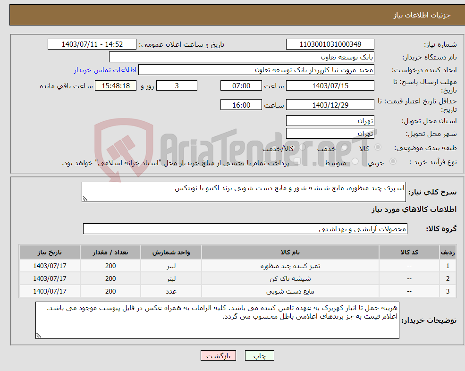The width and height of the screenshot is (465, 371).
Task: Click need date of تمیز کننده چند منظوره row
Action: pyautogui.click(x=50, y=266)
